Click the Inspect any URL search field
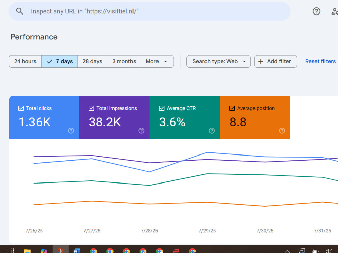This screenshot has width=338, height=253. point(149,11)
